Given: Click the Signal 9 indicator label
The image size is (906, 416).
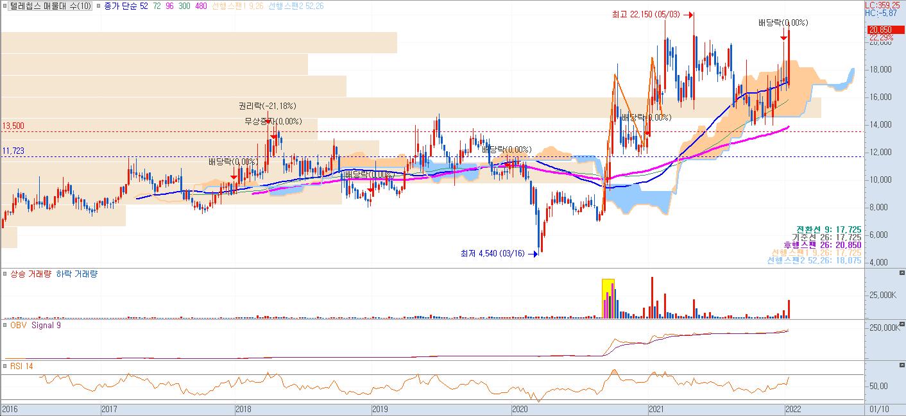Looking at the screenshot, I should [x=46, y=326].
